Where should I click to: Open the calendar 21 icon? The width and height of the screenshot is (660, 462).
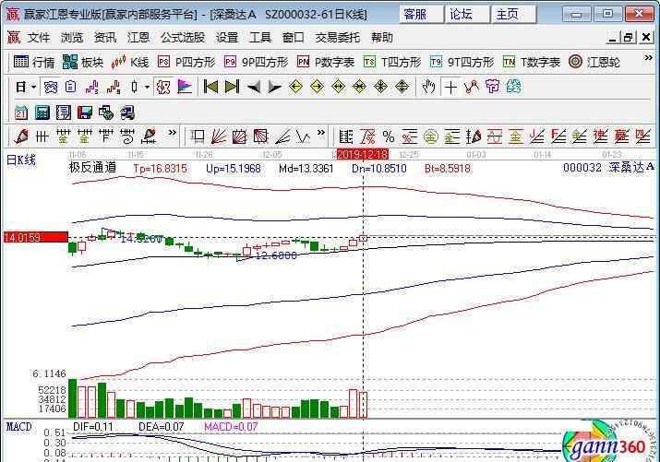pyautogui.click(x=21, y=113)
